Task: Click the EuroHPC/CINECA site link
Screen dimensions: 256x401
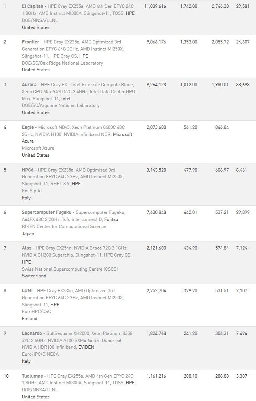Action: (x=40, y=354)
